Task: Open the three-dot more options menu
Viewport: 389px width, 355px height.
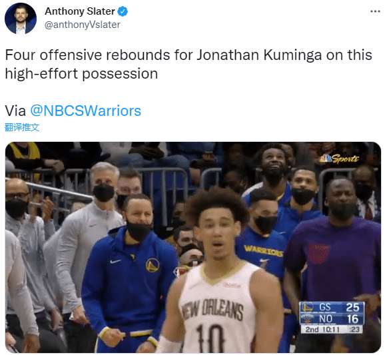Action: [375, 11]
